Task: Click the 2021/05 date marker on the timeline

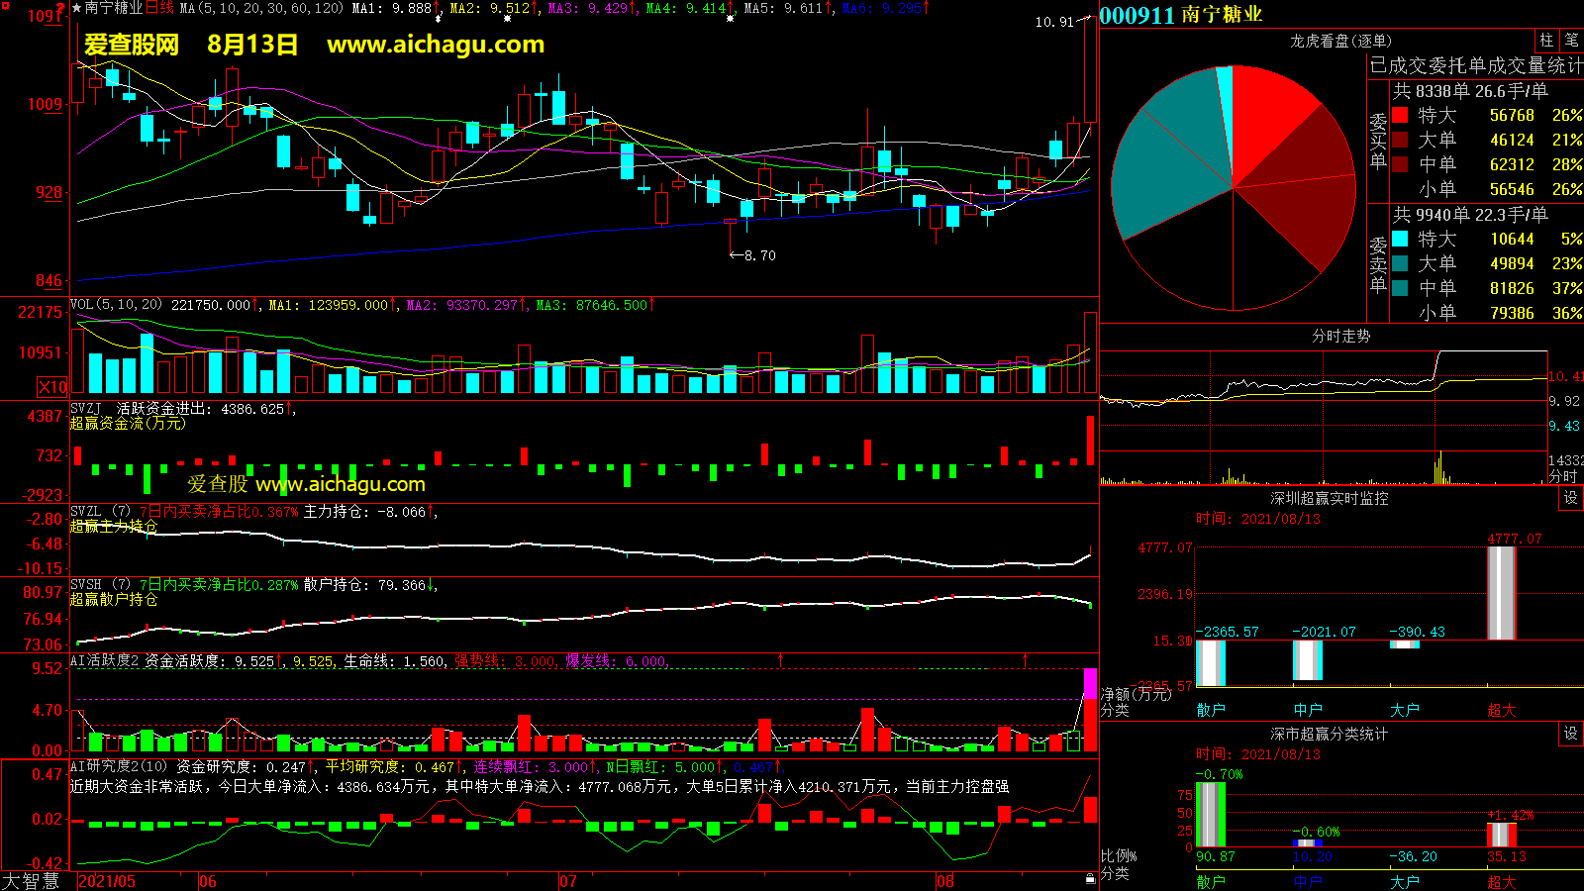Action: tap(107, 881)
